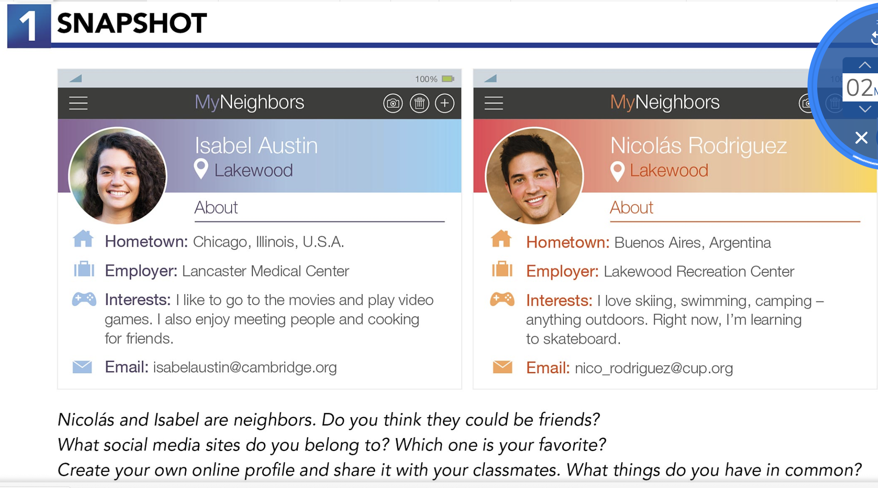The height and width of the screenshot is (488, 878).
Task: Click MyNeighbors title in Nicolás's profile
Action: 665,102
